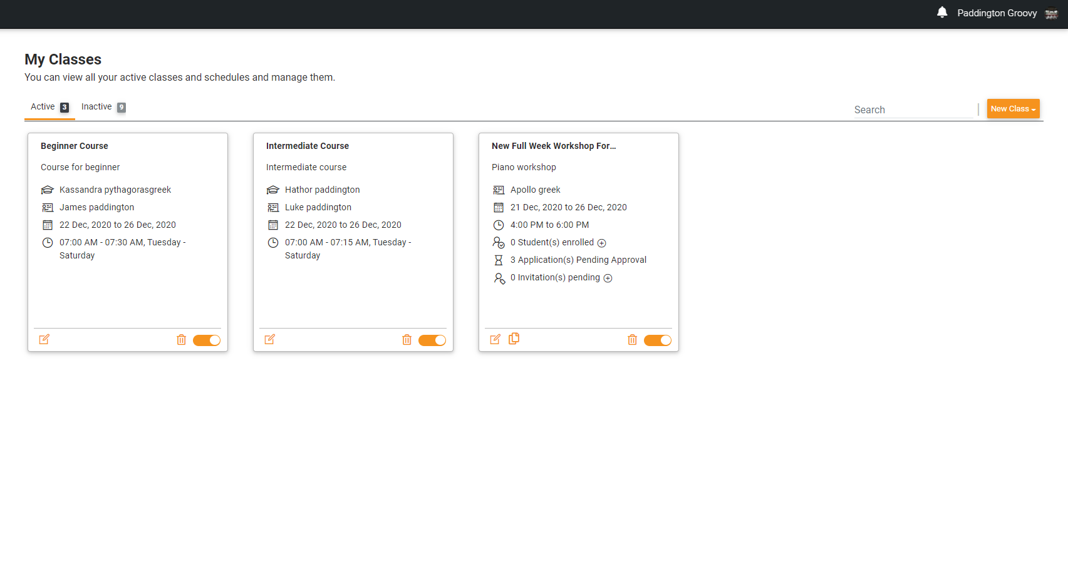Open the New Full Week Workshop For… title
Screen dimensions: 1068x572
click(554, 146)
